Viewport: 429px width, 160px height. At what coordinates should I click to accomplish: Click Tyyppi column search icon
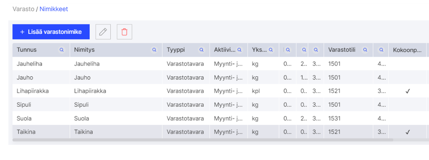point(202,50)
